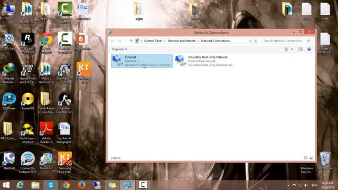
Task: Expand the address bar history dropdown
Action: pos(250,41)
